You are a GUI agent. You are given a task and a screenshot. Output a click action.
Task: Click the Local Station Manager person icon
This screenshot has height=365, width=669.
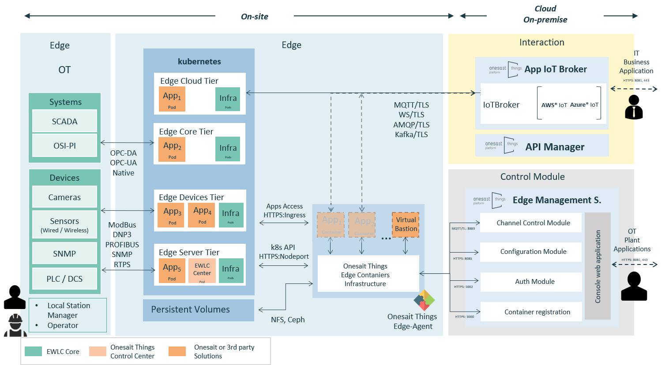click(x=15, y=297)
